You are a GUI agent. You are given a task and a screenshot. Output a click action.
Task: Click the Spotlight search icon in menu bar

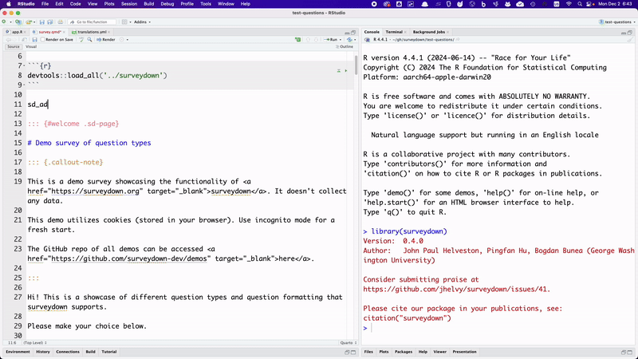(580, 4)
